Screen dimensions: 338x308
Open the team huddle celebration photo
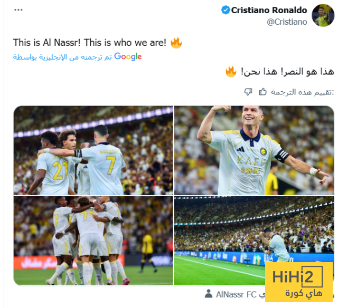[93, 240]
